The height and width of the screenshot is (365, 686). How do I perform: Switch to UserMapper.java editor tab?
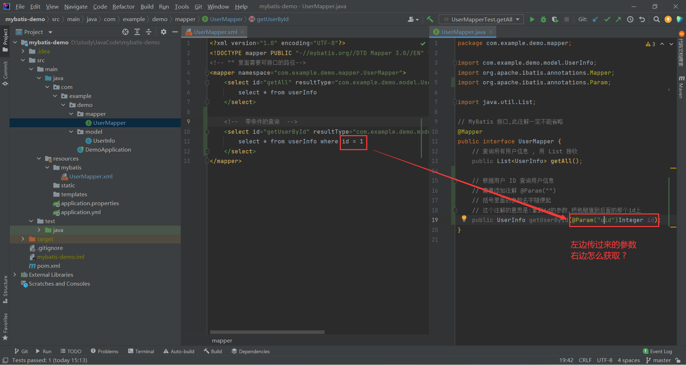coord(463,32)
